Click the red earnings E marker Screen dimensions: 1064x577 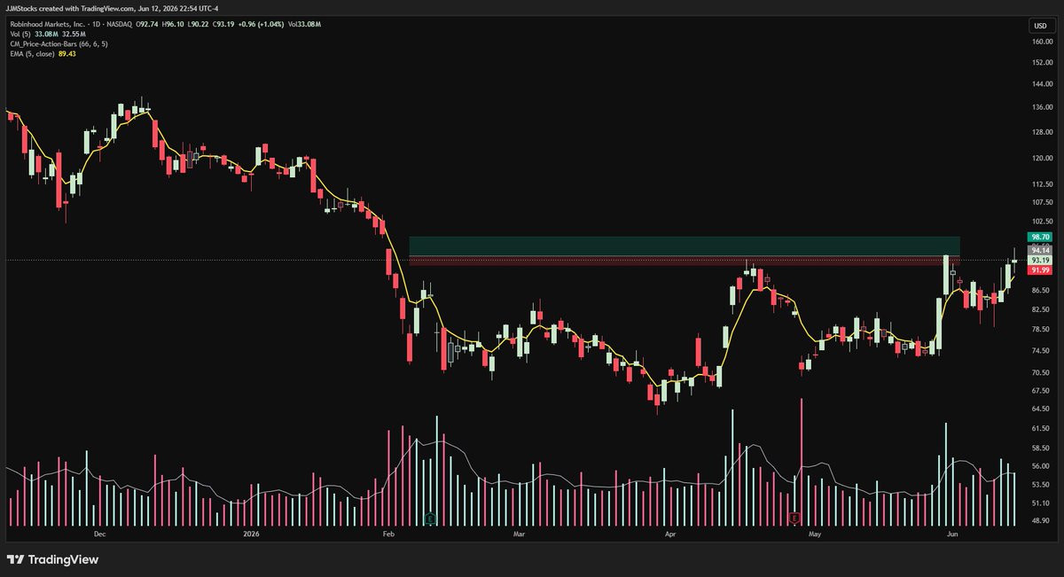point(795,517)
